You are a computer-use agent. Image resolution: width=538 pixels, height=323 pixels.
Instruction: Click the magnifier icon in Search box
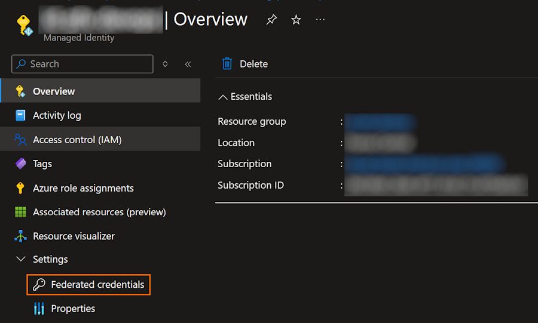[x=22, y=64]
